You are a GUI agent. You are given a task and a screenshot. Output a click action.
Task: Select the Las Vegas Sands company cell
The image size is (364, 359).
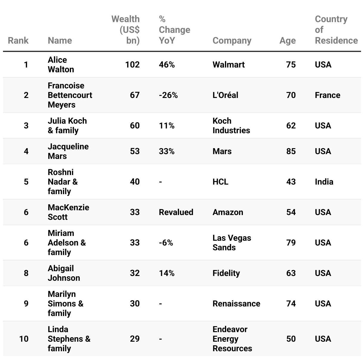[232, 243]
